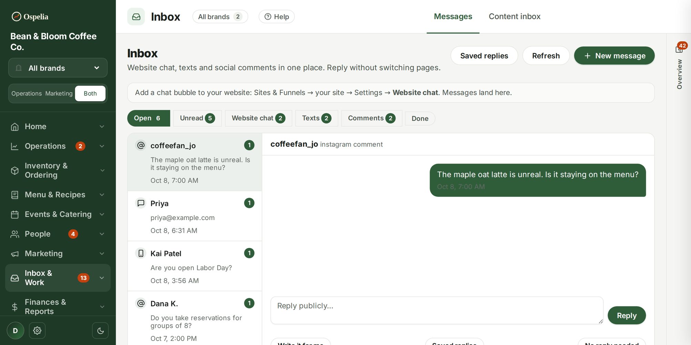Click the maple oat latte message bubble

538,180
